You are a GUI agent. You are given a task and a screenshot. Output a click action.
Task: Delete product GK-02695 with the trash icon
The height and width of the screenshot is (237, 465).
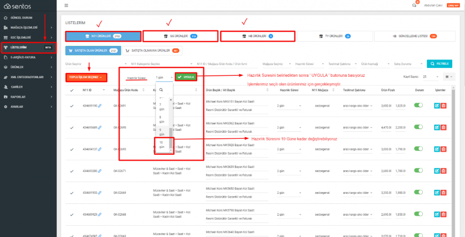point(444,128)
